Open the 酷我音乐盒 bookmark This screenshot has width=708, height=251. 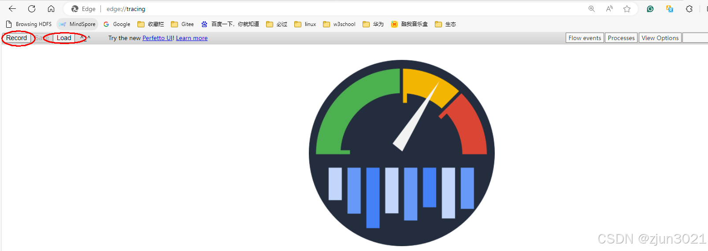(x=409, y=24)
